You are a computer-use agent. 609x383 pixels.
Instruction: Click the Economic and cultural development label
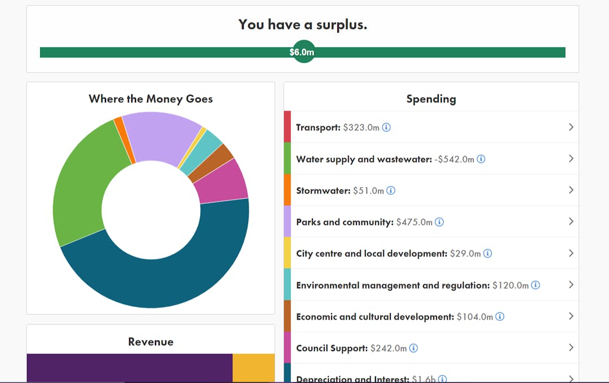[x=374, y=317]
